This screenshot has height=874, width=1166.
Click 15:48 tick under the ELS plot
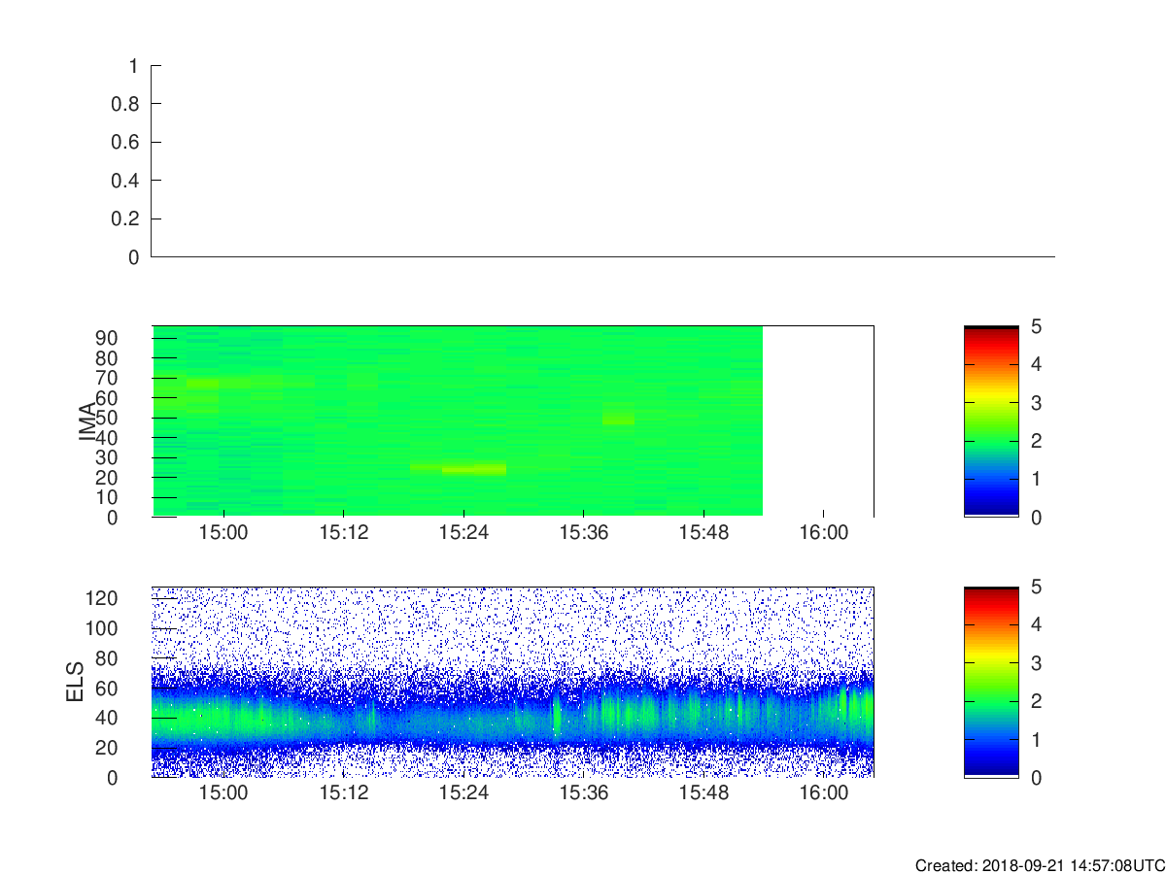tap(703, 793)
